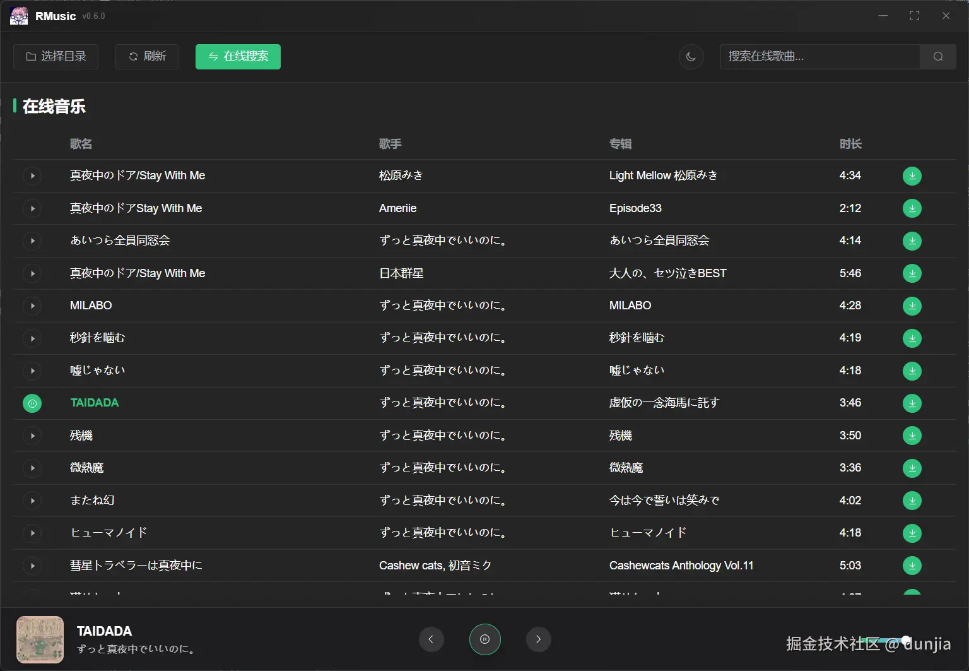Click the search magnifier icon

937,57
